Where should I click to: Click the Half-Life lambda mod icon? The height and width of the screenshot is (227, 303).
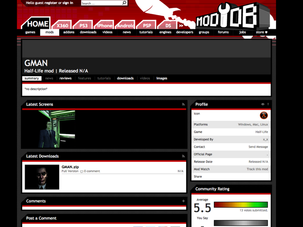pyautogui.click(x=264, y=115)
